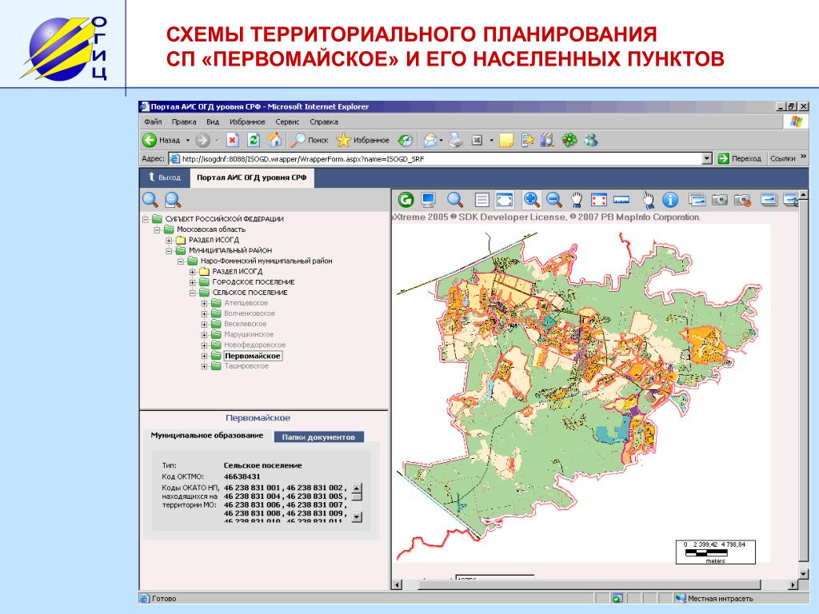Image resolution: width=819 pixels, height=614 pixels.
Task: Click the full extent map icon
Action: click(504, 199)
